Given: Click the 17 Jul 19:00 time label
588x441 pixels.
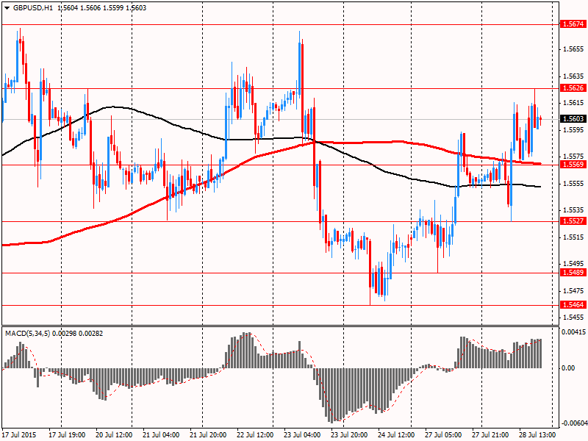Looking at the screenshot, I should [x=67, y=435].
